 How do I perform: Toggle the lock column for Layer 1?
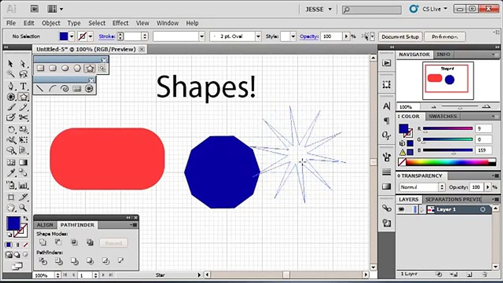409,209
